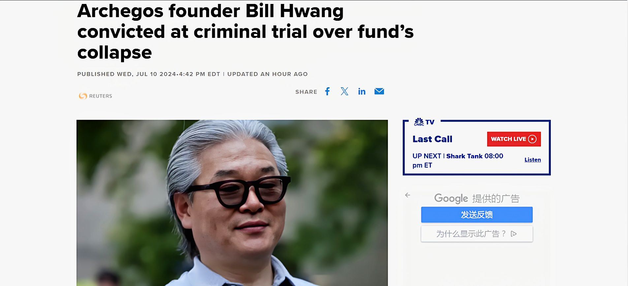Share article on X
This screenshot has height=286, width=628.
coord(344,92)
